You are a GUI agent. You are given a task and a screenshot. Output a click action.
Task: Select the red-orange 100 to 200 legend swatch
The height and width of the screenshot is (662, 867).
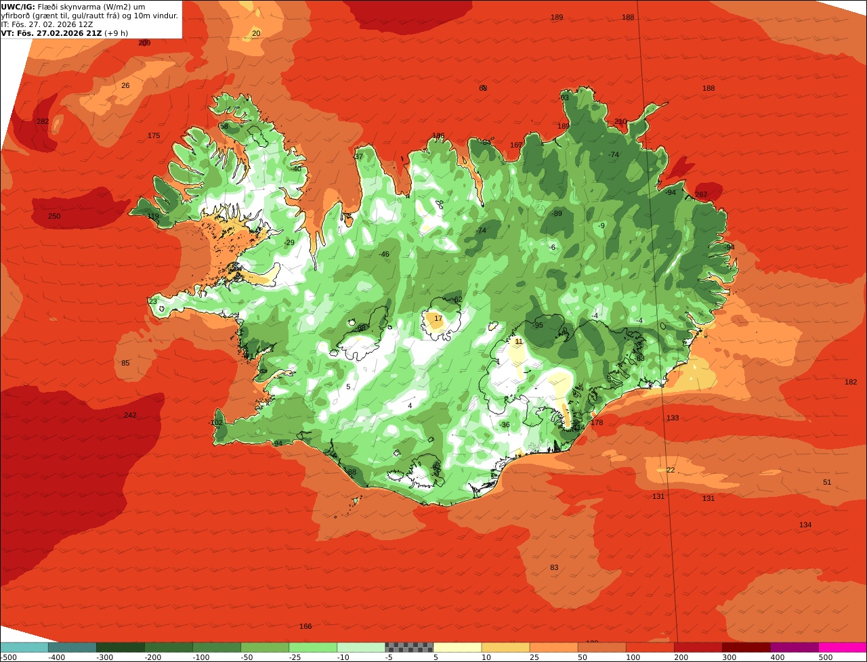click(x=650, y=647)
